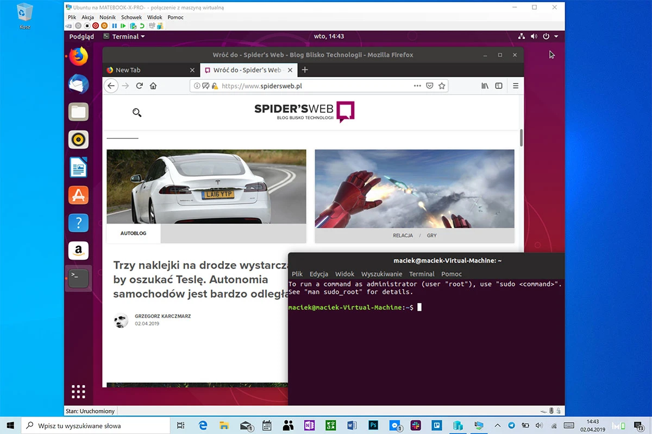
Task: Open the clock showing wto, 14:43
Action: [329, 37]
